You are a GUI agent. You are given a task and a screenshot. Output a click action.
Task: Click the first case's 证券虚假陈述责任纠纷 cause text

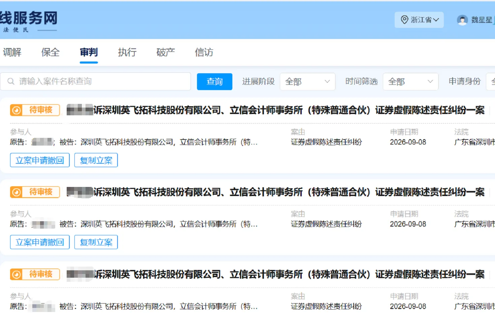(326, 142)
